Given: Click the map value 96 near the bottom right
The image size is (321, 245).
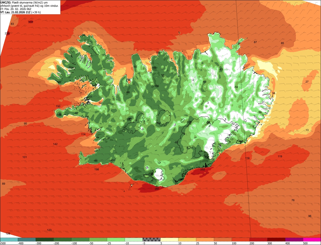Looking at the screenshot, I should coord(310,216).
